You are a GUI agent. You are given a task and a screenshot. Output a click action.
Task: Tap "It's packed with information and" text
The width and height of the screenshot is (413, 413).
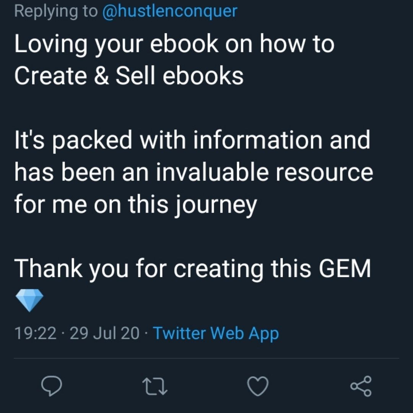click(192, 141)
